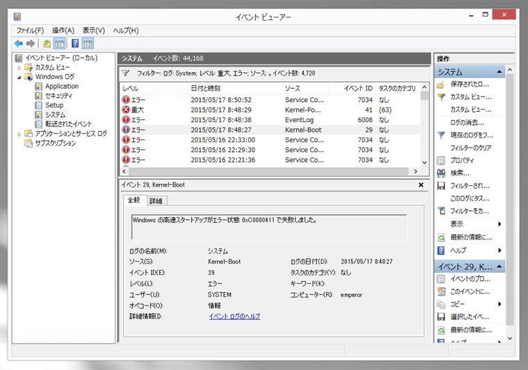Switch to the 詳細 tab
The width and height of the screenshot is (528, 370).
tap(156, 201)
